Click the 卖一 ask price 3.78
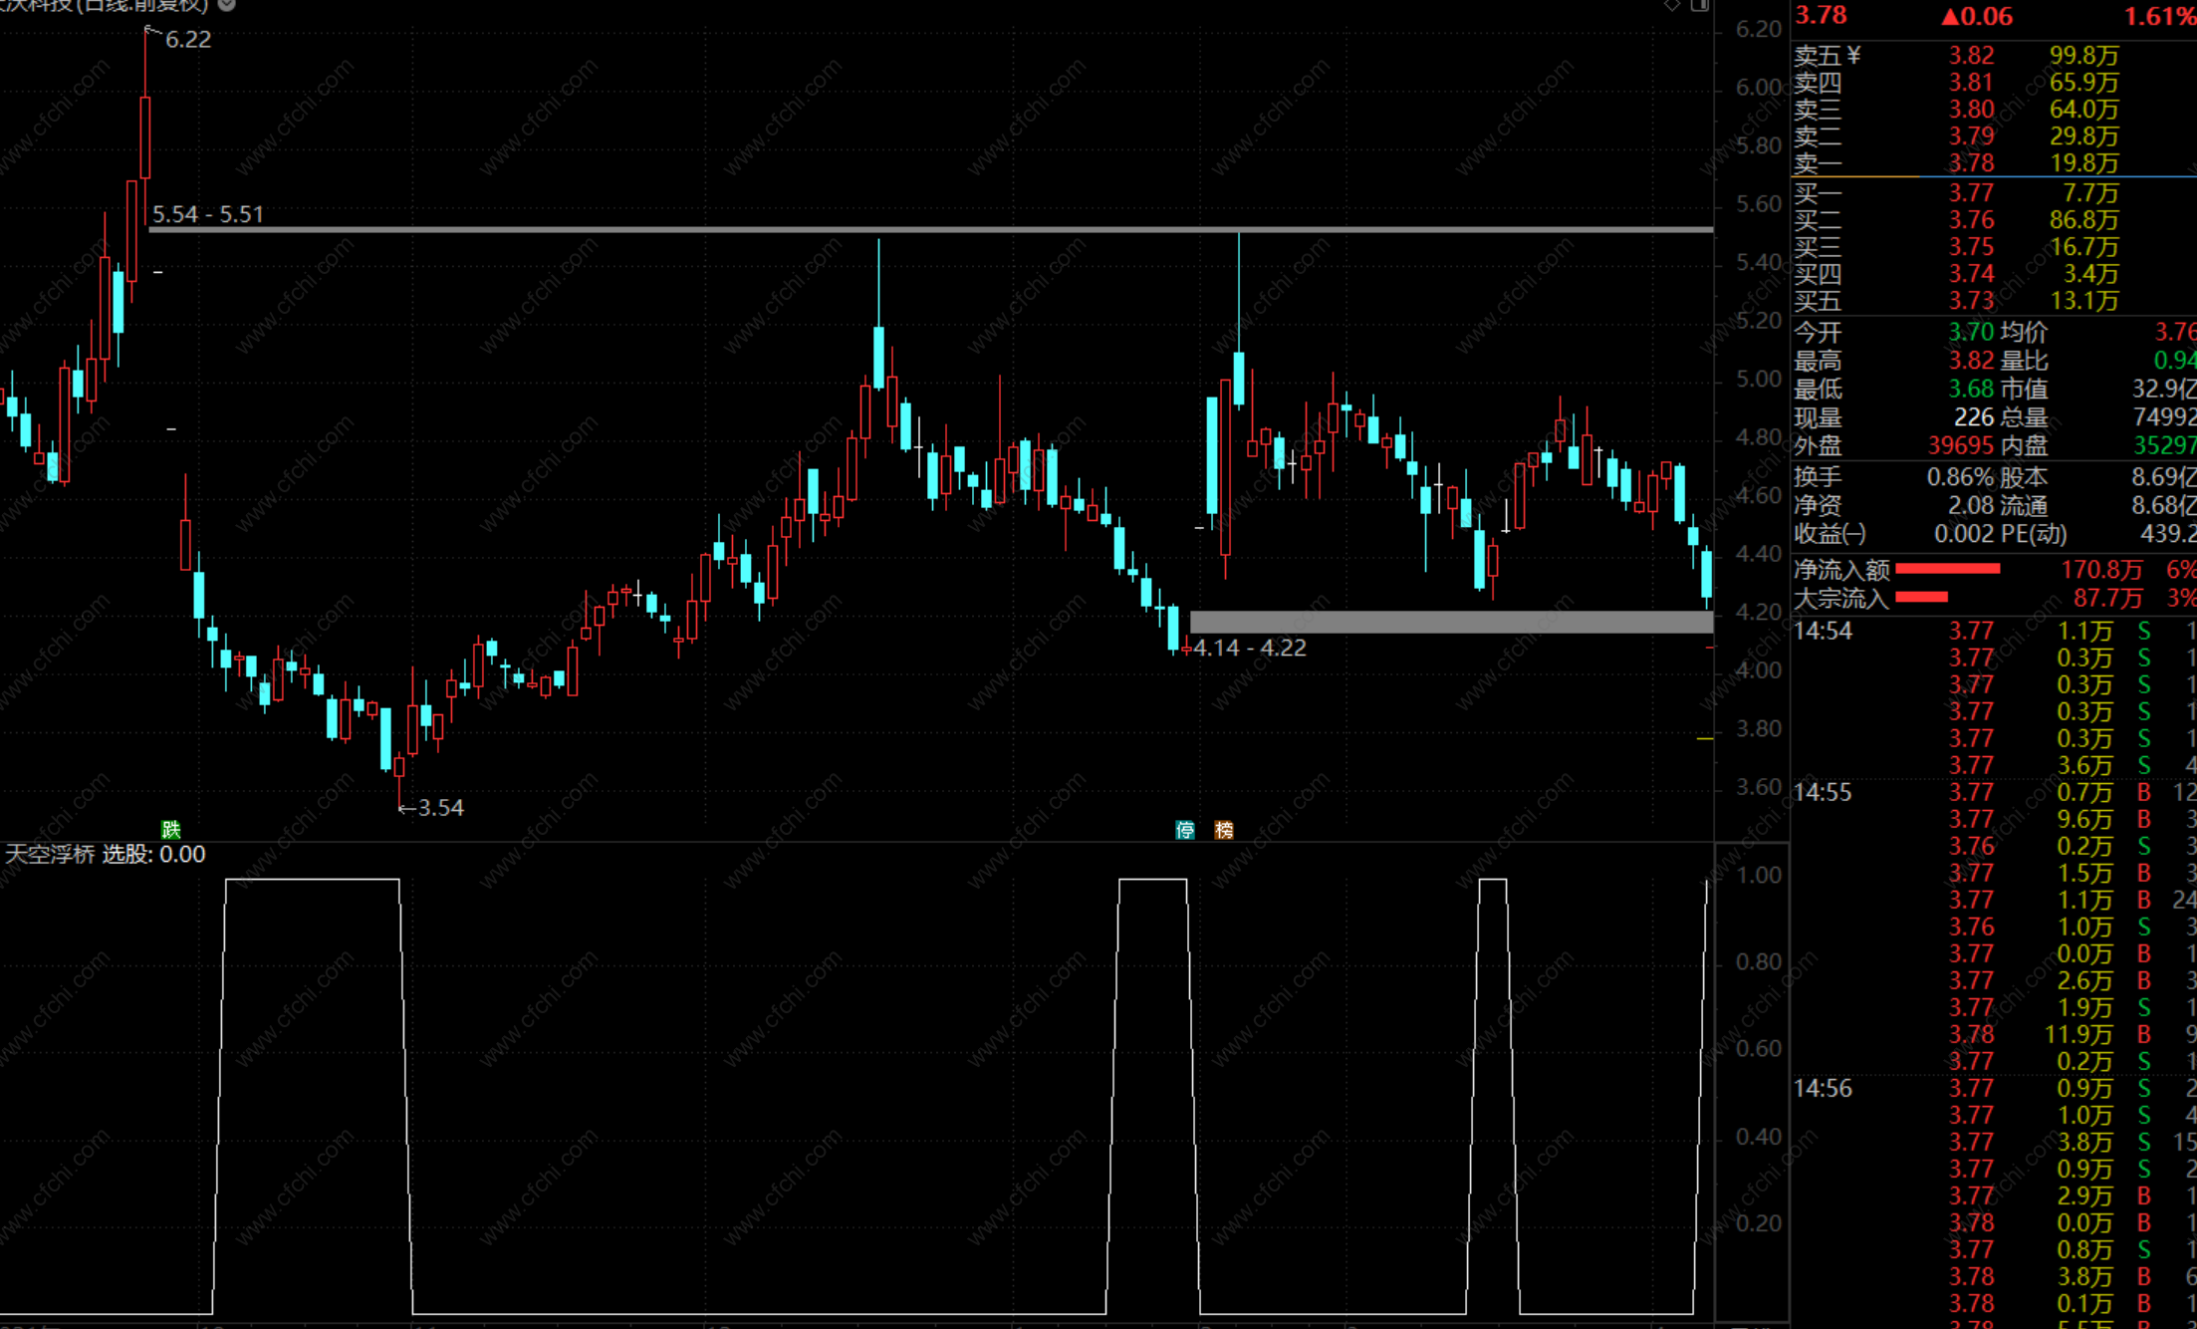 (x=1971, y=163)
